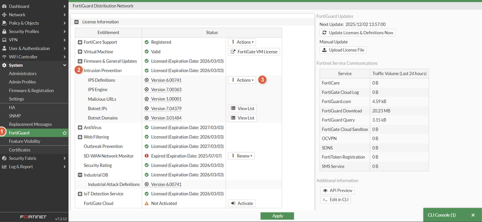Close the CLI Console tab

[473, 215]
